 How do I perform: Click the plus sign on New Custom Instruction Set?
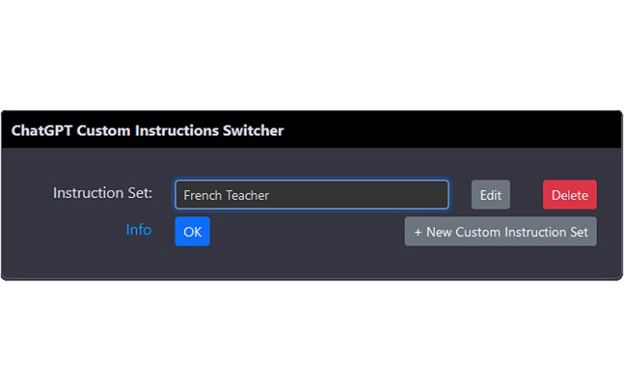click(418, 232)
